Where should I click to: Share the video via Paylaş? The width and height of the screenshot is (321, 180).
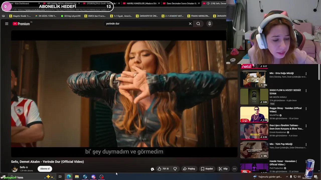(x=189, y=169)
